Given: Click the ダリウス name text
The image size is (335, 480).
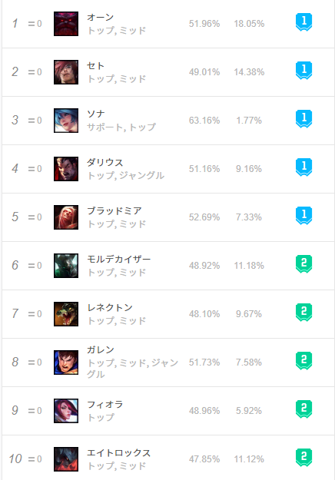Looking at the screenshot, I should click(x=105, y=163).
